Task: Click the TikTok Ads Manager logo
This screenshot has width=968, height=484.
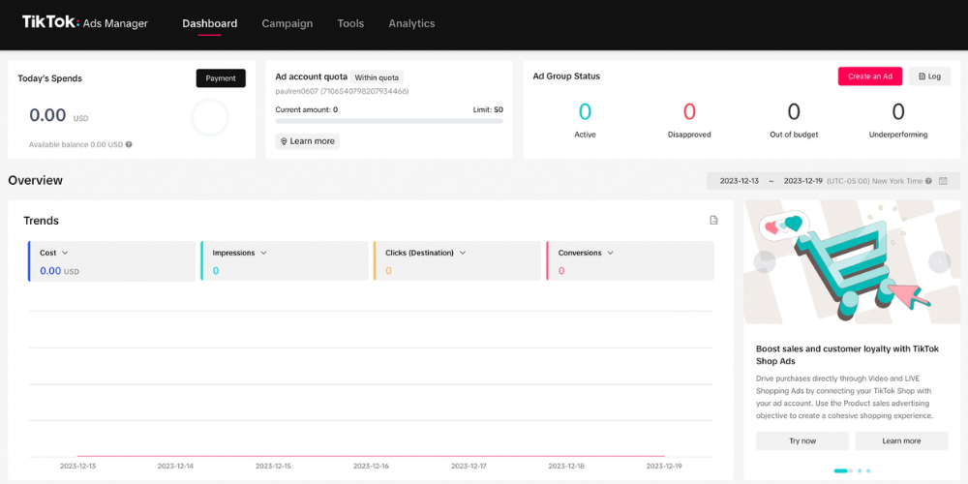Action: pos(85,23)
